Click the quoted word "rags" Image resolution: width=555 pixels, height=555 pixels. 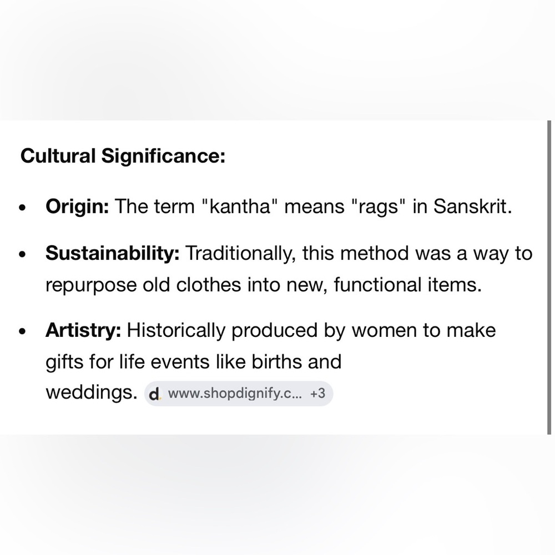coord(379,206)
